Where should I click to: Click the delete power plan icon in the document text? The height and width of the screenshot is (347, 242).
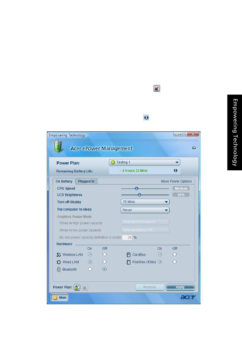tap(157, 88)
